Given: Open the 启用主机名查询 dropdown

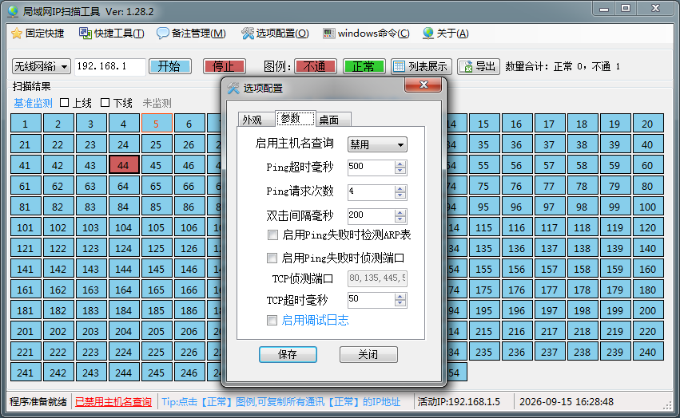Looking at the screenshot, I should coord(377,144).
